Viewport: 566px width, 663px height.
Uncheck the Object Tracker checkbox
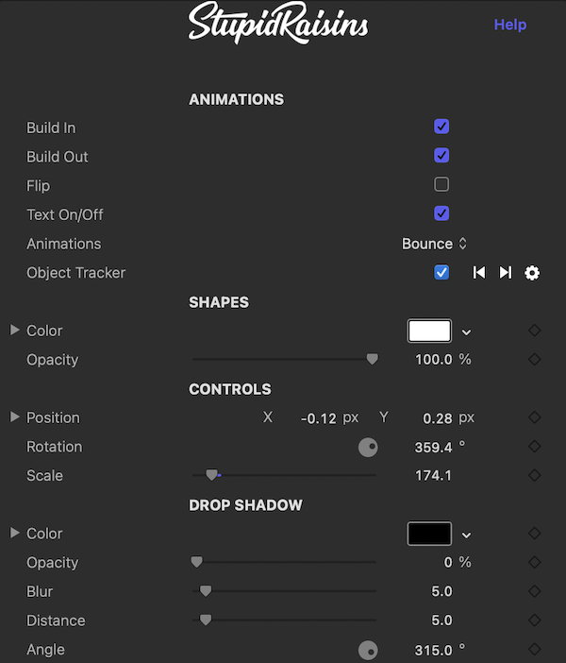(441, 272)
